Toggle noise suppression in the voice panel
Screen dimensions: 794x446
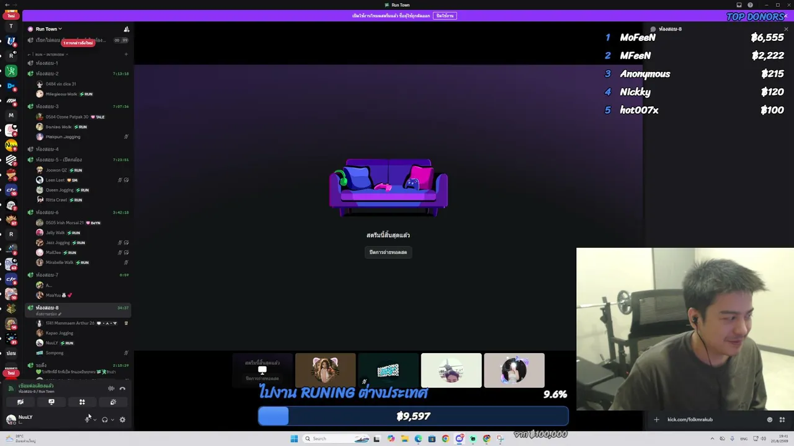(x=111, y=388)
